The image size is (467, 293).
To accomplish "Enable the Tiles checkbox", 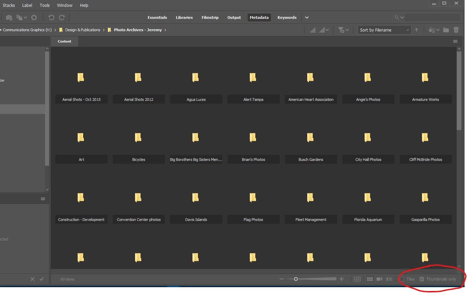I will 402,279.
